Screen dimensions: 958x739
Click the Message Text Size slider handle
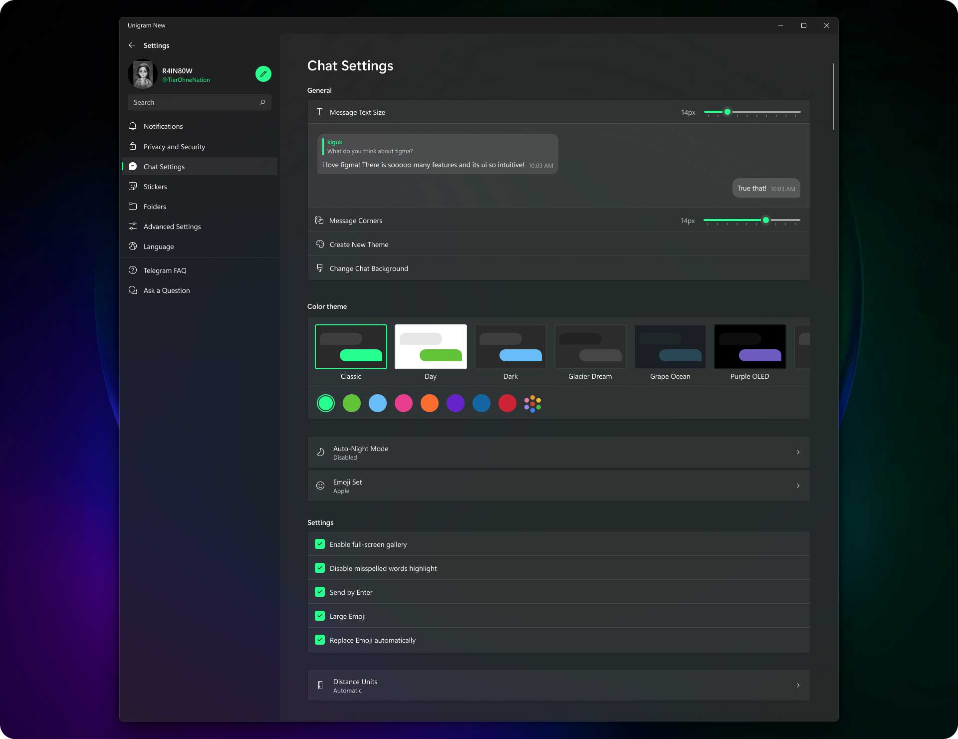tap(727, 112)
